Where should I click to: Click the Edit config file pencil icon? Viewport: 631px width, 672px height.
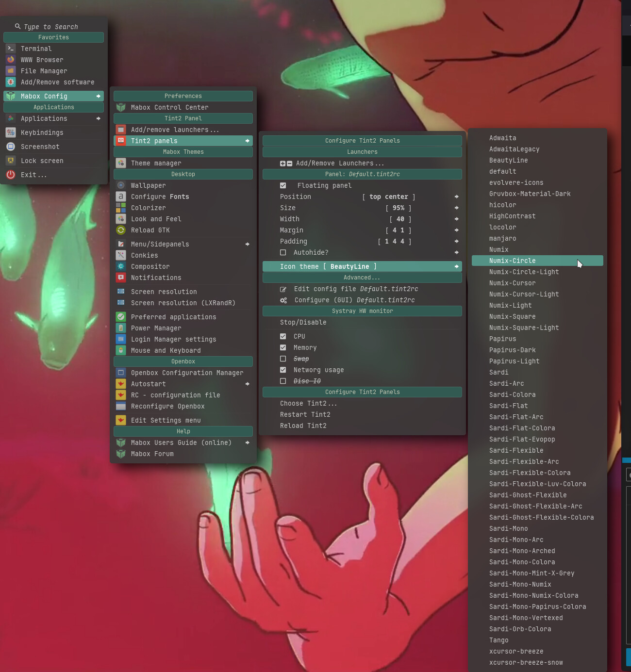pos(283,289)
